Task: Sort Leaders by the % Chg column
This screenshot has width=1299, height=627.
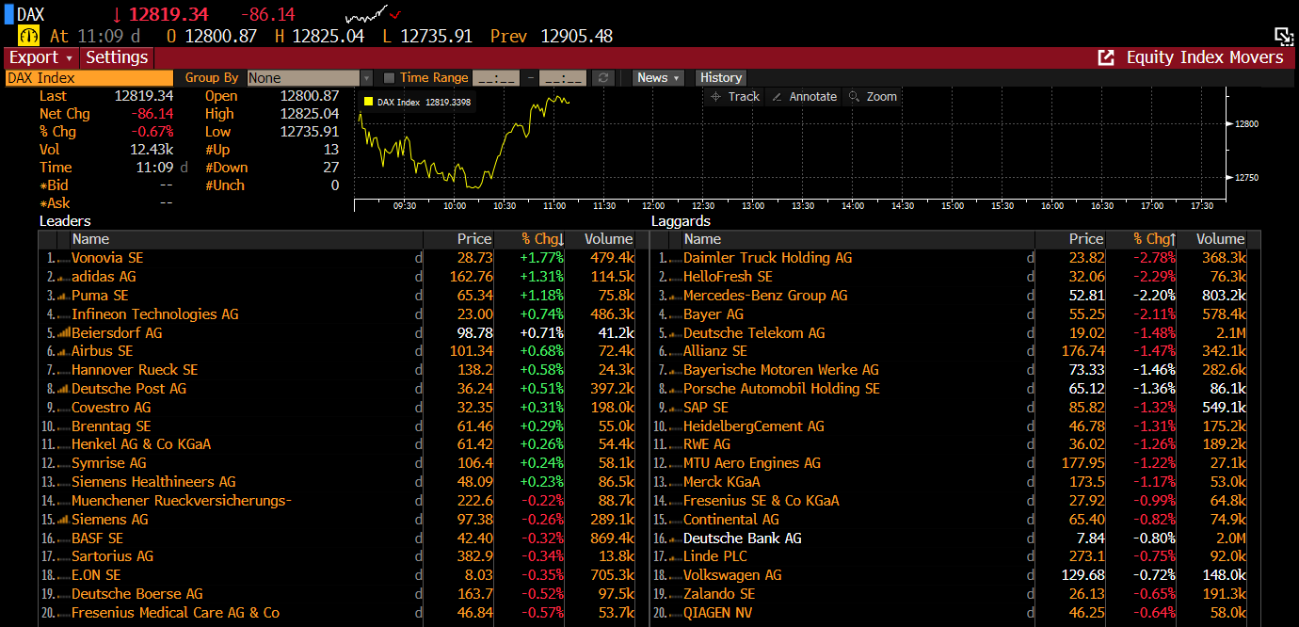Action: pyautogui.click(x=542, y=239)
